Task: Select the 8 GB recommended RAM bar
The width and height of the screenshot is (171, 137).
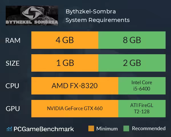Action: [132, 40]
